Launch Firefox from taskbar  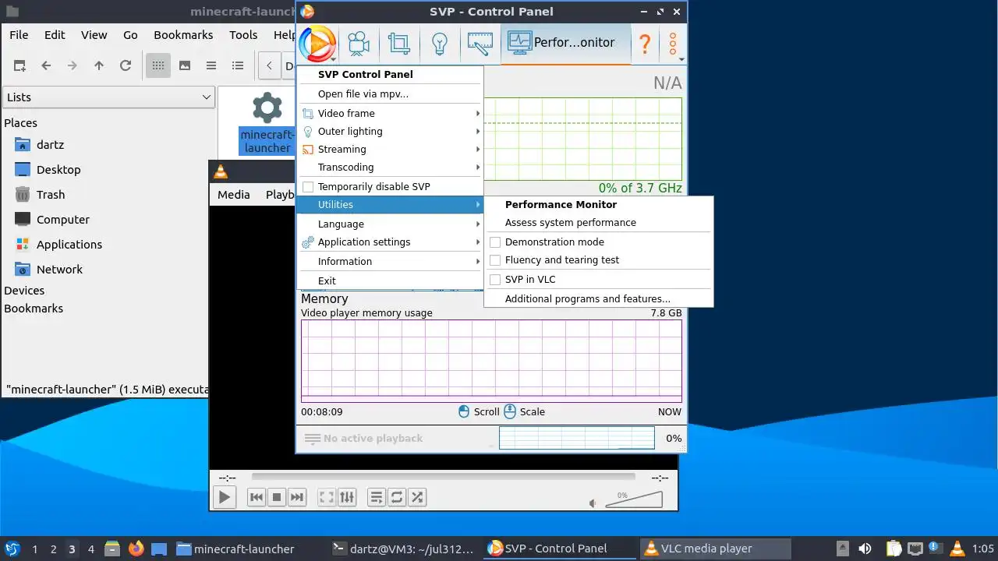(136, 549)
